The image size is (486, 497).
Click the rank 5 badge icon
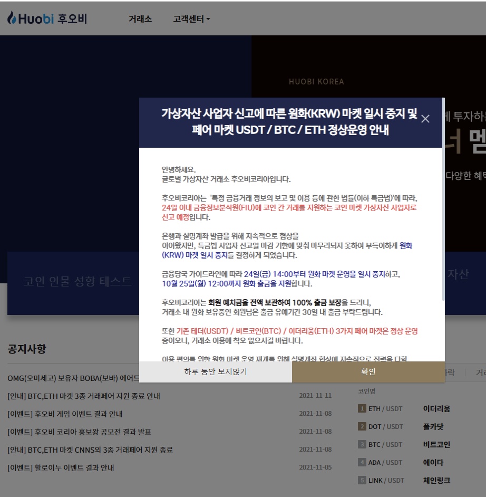click(362, 480)
